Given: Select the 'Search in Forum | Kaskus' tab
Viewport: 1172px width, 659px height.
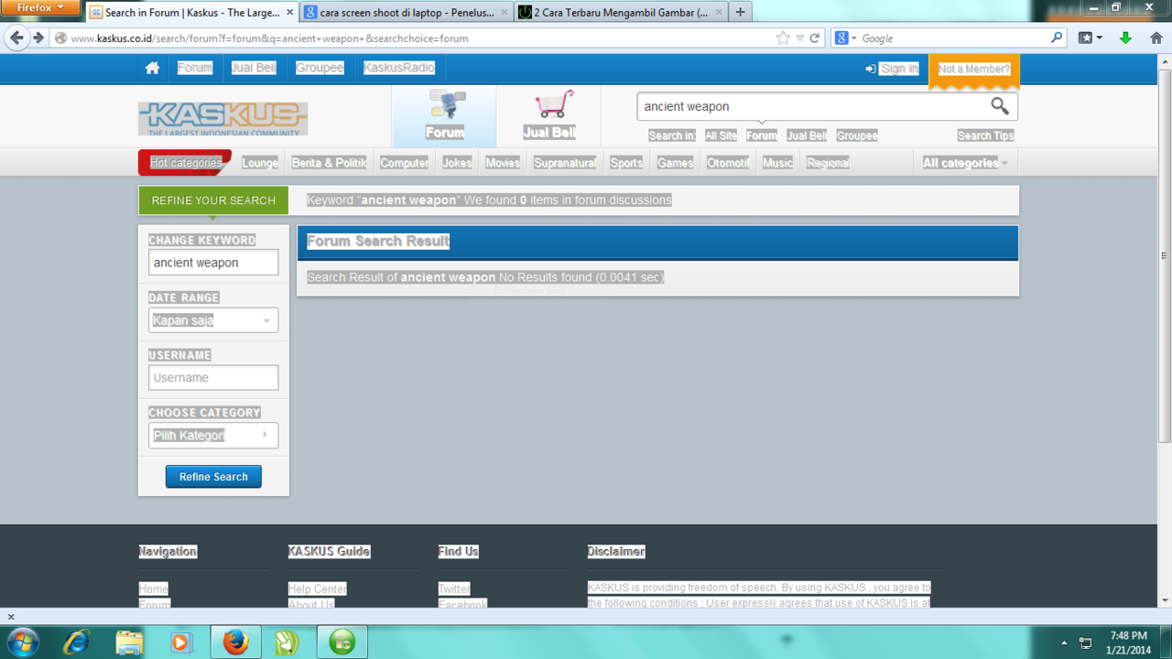Looking at the screenshot, I should coord(191,13).
